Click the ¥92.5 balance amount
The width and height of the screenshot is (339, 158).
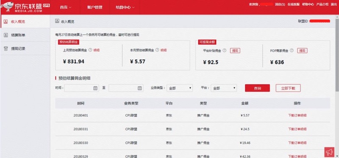pos(211,62)
